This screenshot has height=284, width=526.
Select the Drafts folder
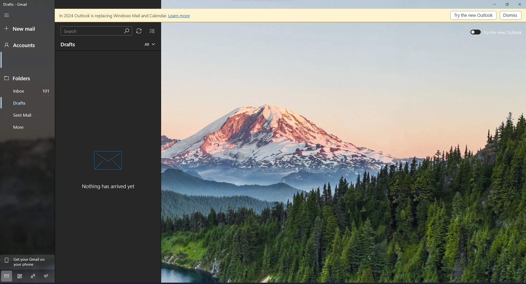pos(19,103)
